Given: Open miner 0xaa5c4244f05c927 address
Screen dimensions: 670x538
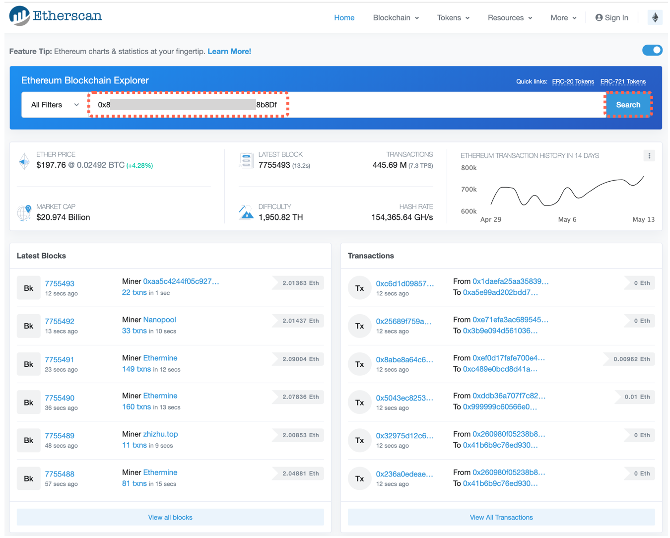Looking at the screenshot, I should pos(181,281).
